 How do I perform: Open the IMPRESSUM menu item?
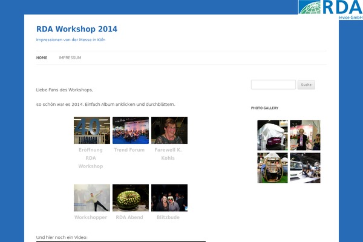tap(70, 57)
